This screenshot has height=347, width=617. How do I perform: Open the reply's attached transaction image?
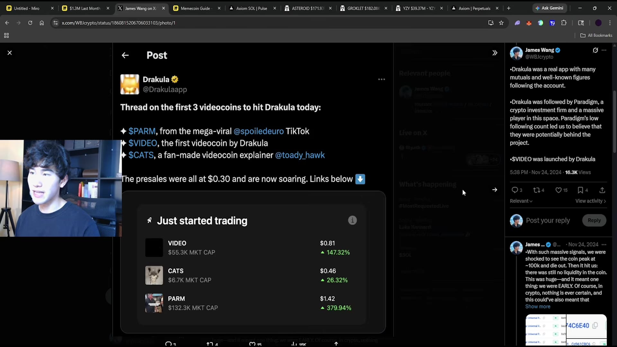(566, 330)
